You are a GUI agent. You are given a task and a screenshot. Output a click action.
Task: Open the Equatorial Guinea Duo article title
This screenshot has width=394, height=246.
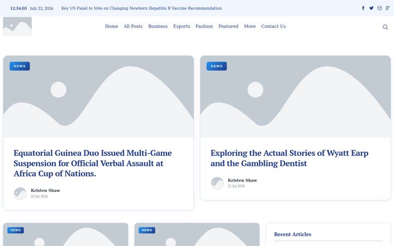pyautogui.click(x=92, y=163)
